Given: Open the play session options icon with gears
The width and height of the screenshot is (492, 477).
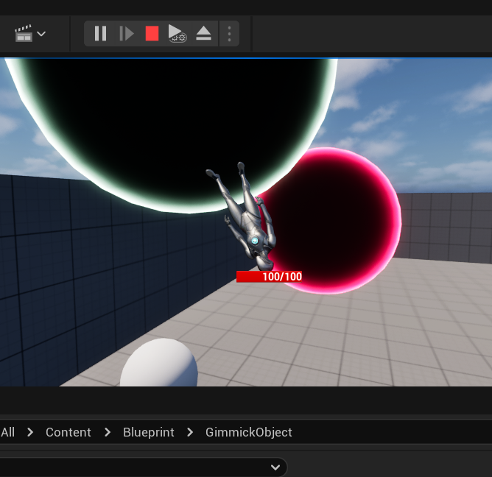Looking at the screenshot, I should pos(178,33).
